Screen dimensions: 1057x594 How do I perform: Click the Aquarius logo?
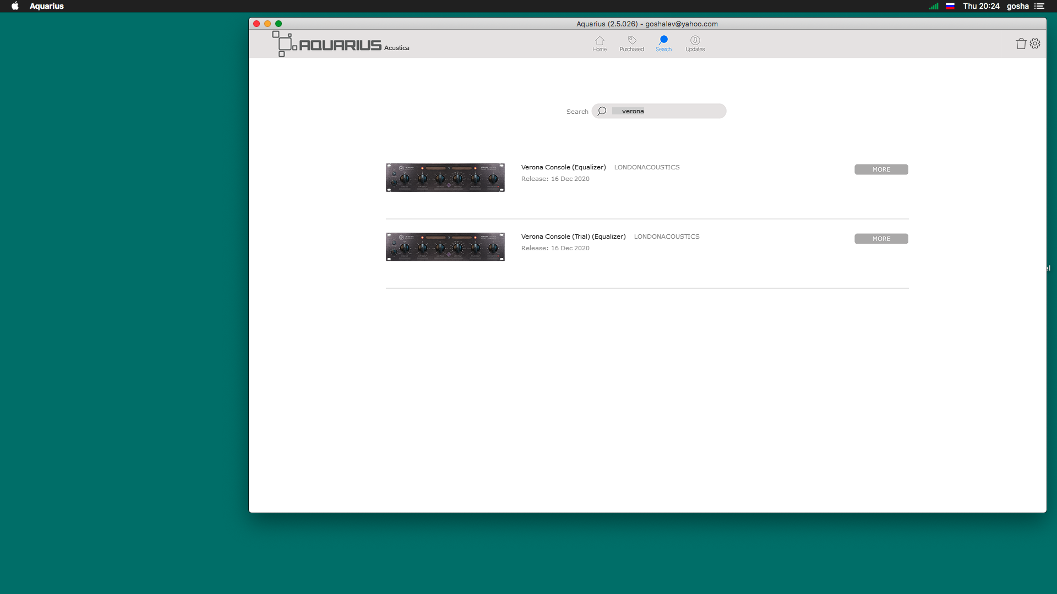click(x=340, y=45)
